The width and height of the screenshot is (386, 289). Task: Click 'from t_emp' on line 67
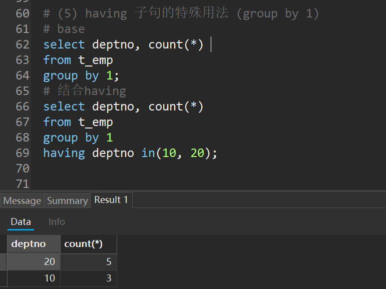(78, 122)
